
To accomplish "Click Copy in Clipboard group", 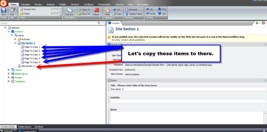I will point(117,14).
